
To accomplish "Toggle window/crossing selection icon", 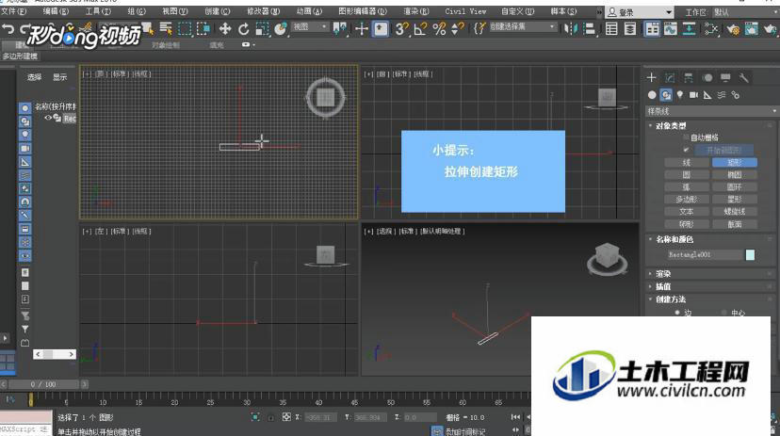I will pyautogui.click(x=203, y=29).
